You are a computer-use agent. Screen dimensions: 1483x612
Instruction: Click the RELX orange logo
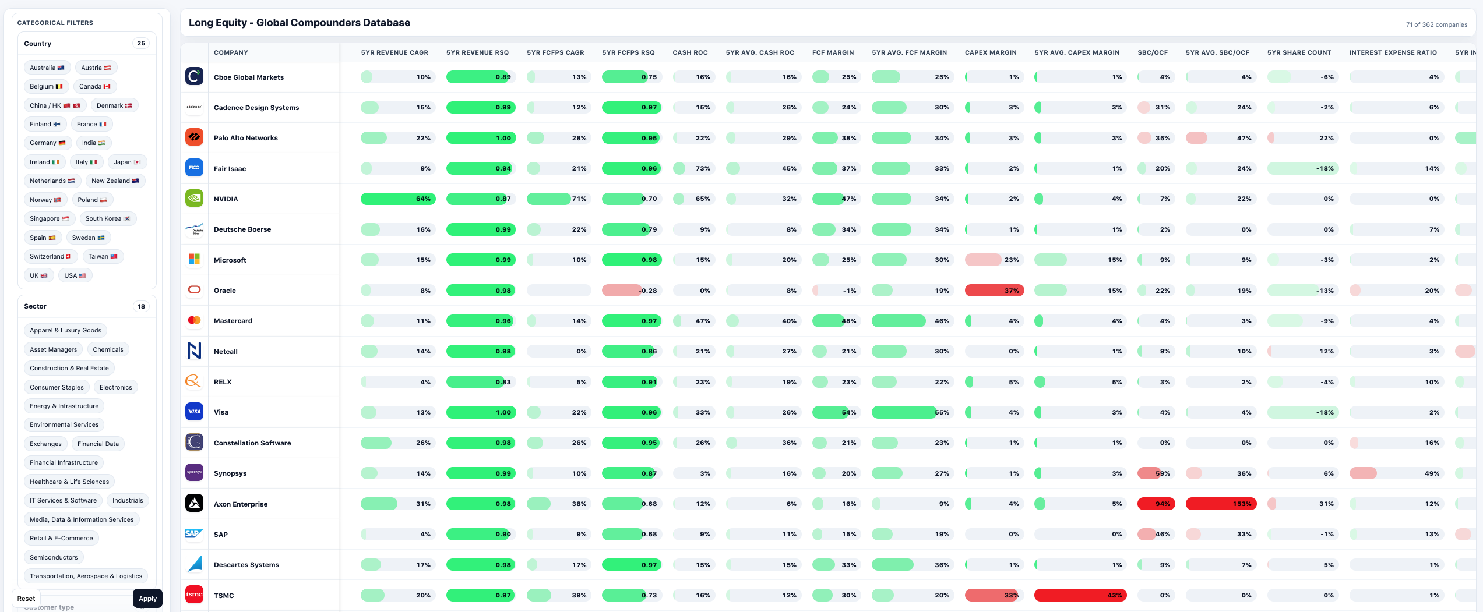click(194, 381)
